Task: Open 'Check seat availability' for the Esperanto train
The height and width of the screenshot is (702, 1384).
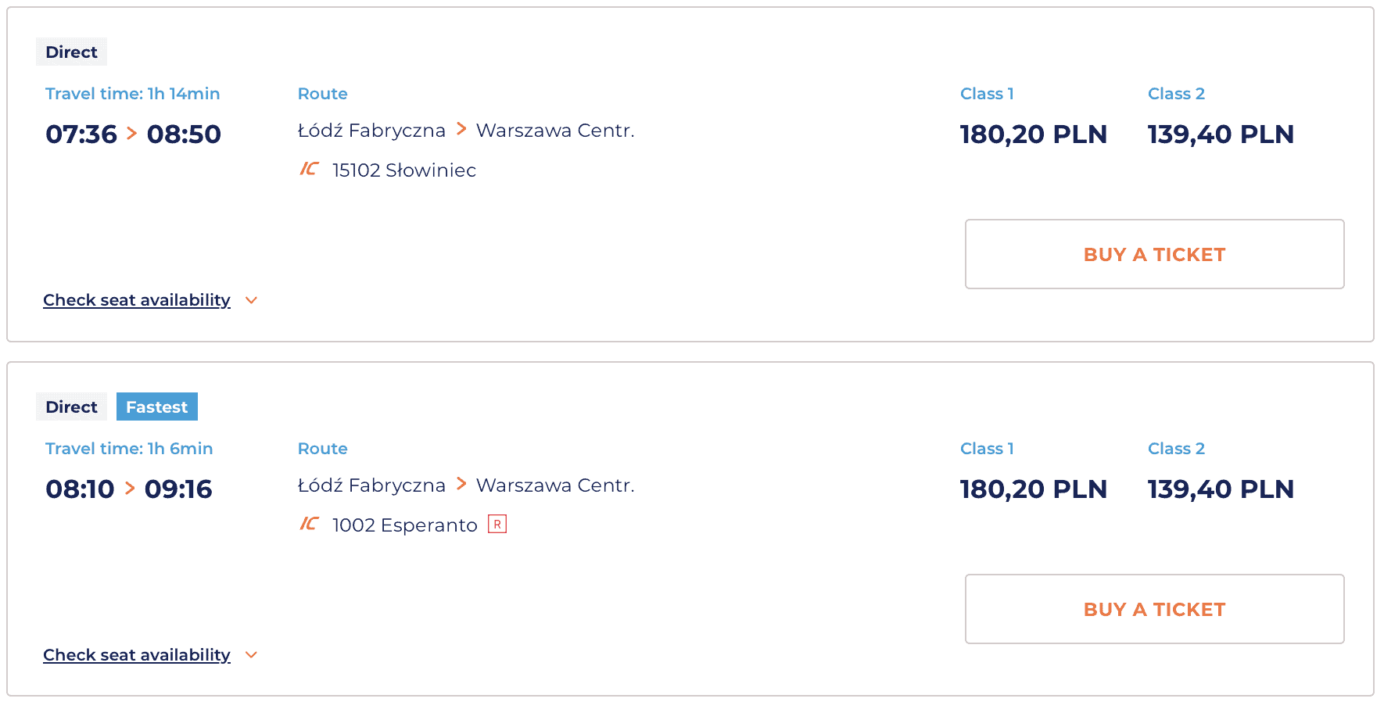Action: click(x=137, y=655)
